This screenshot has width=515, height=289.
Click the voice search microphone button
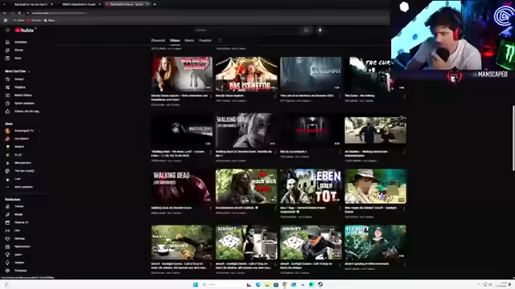point(320,31)
